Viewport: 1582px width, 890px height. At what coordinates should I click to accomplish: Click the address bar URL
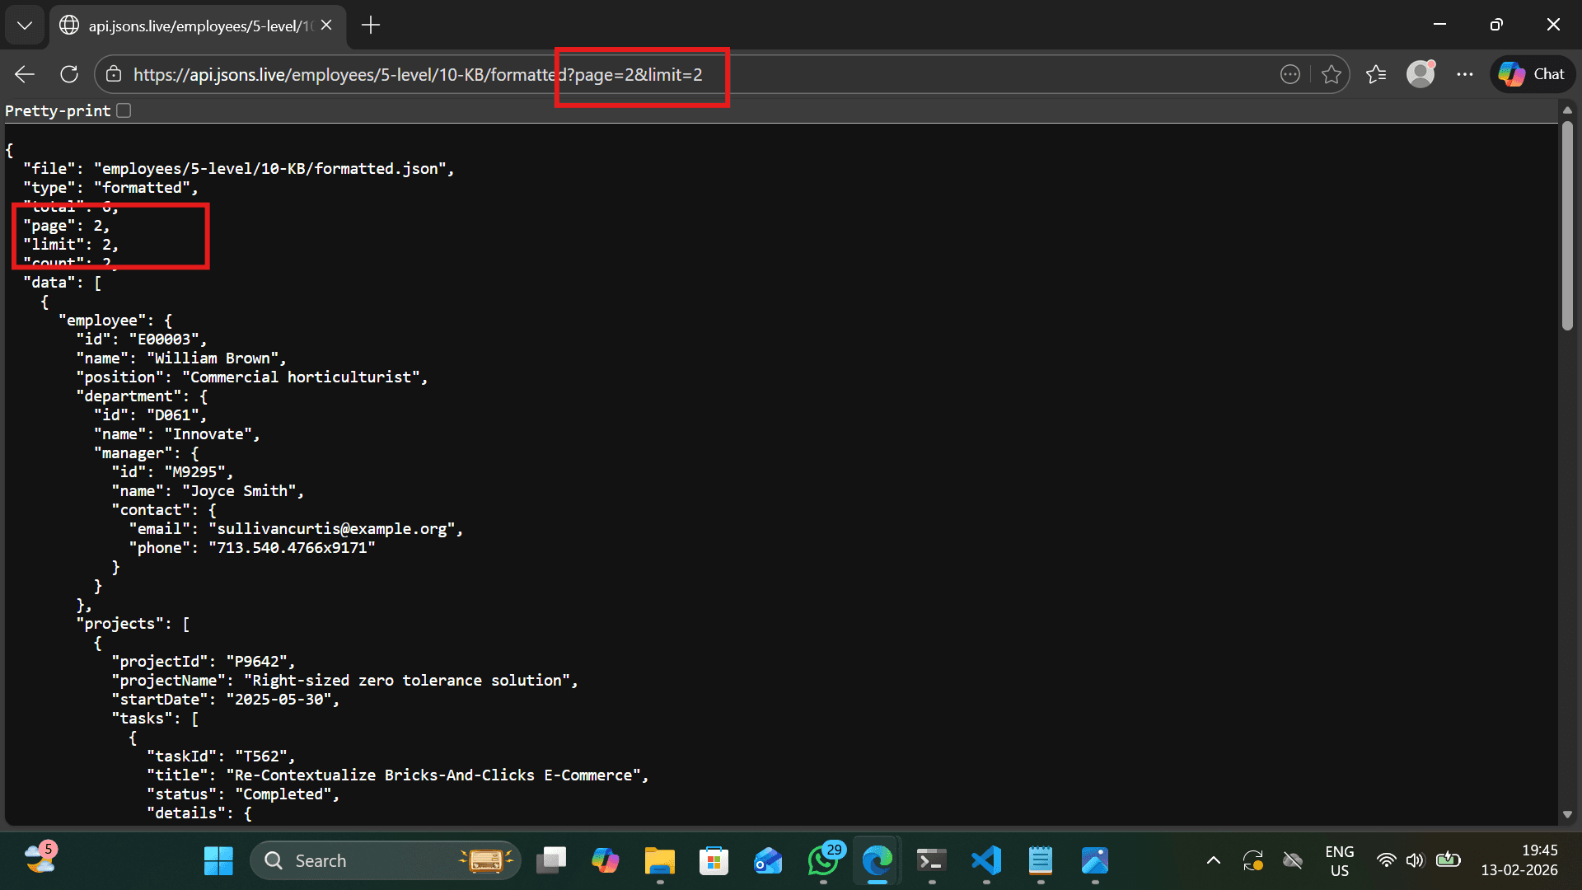418,75
